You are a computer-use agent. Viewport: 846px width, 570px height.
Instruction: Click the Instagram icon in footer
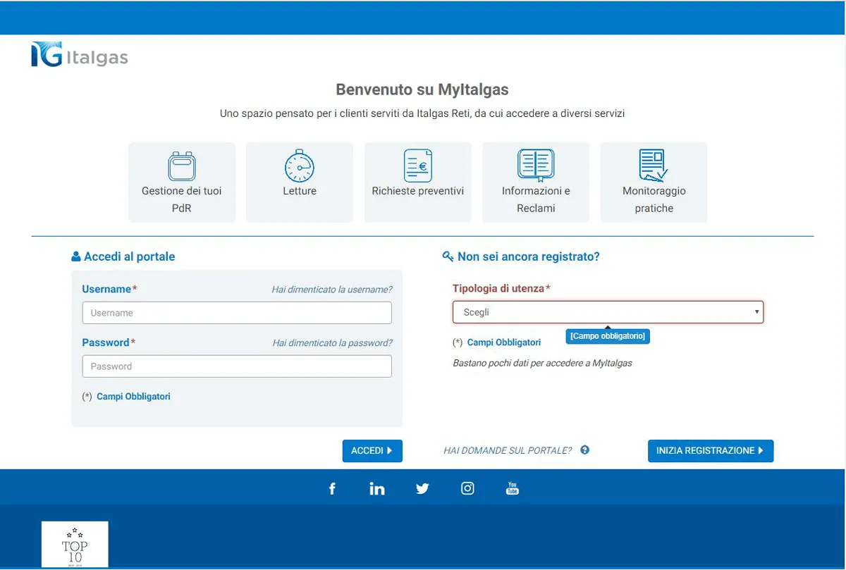(x=467, y=488)
